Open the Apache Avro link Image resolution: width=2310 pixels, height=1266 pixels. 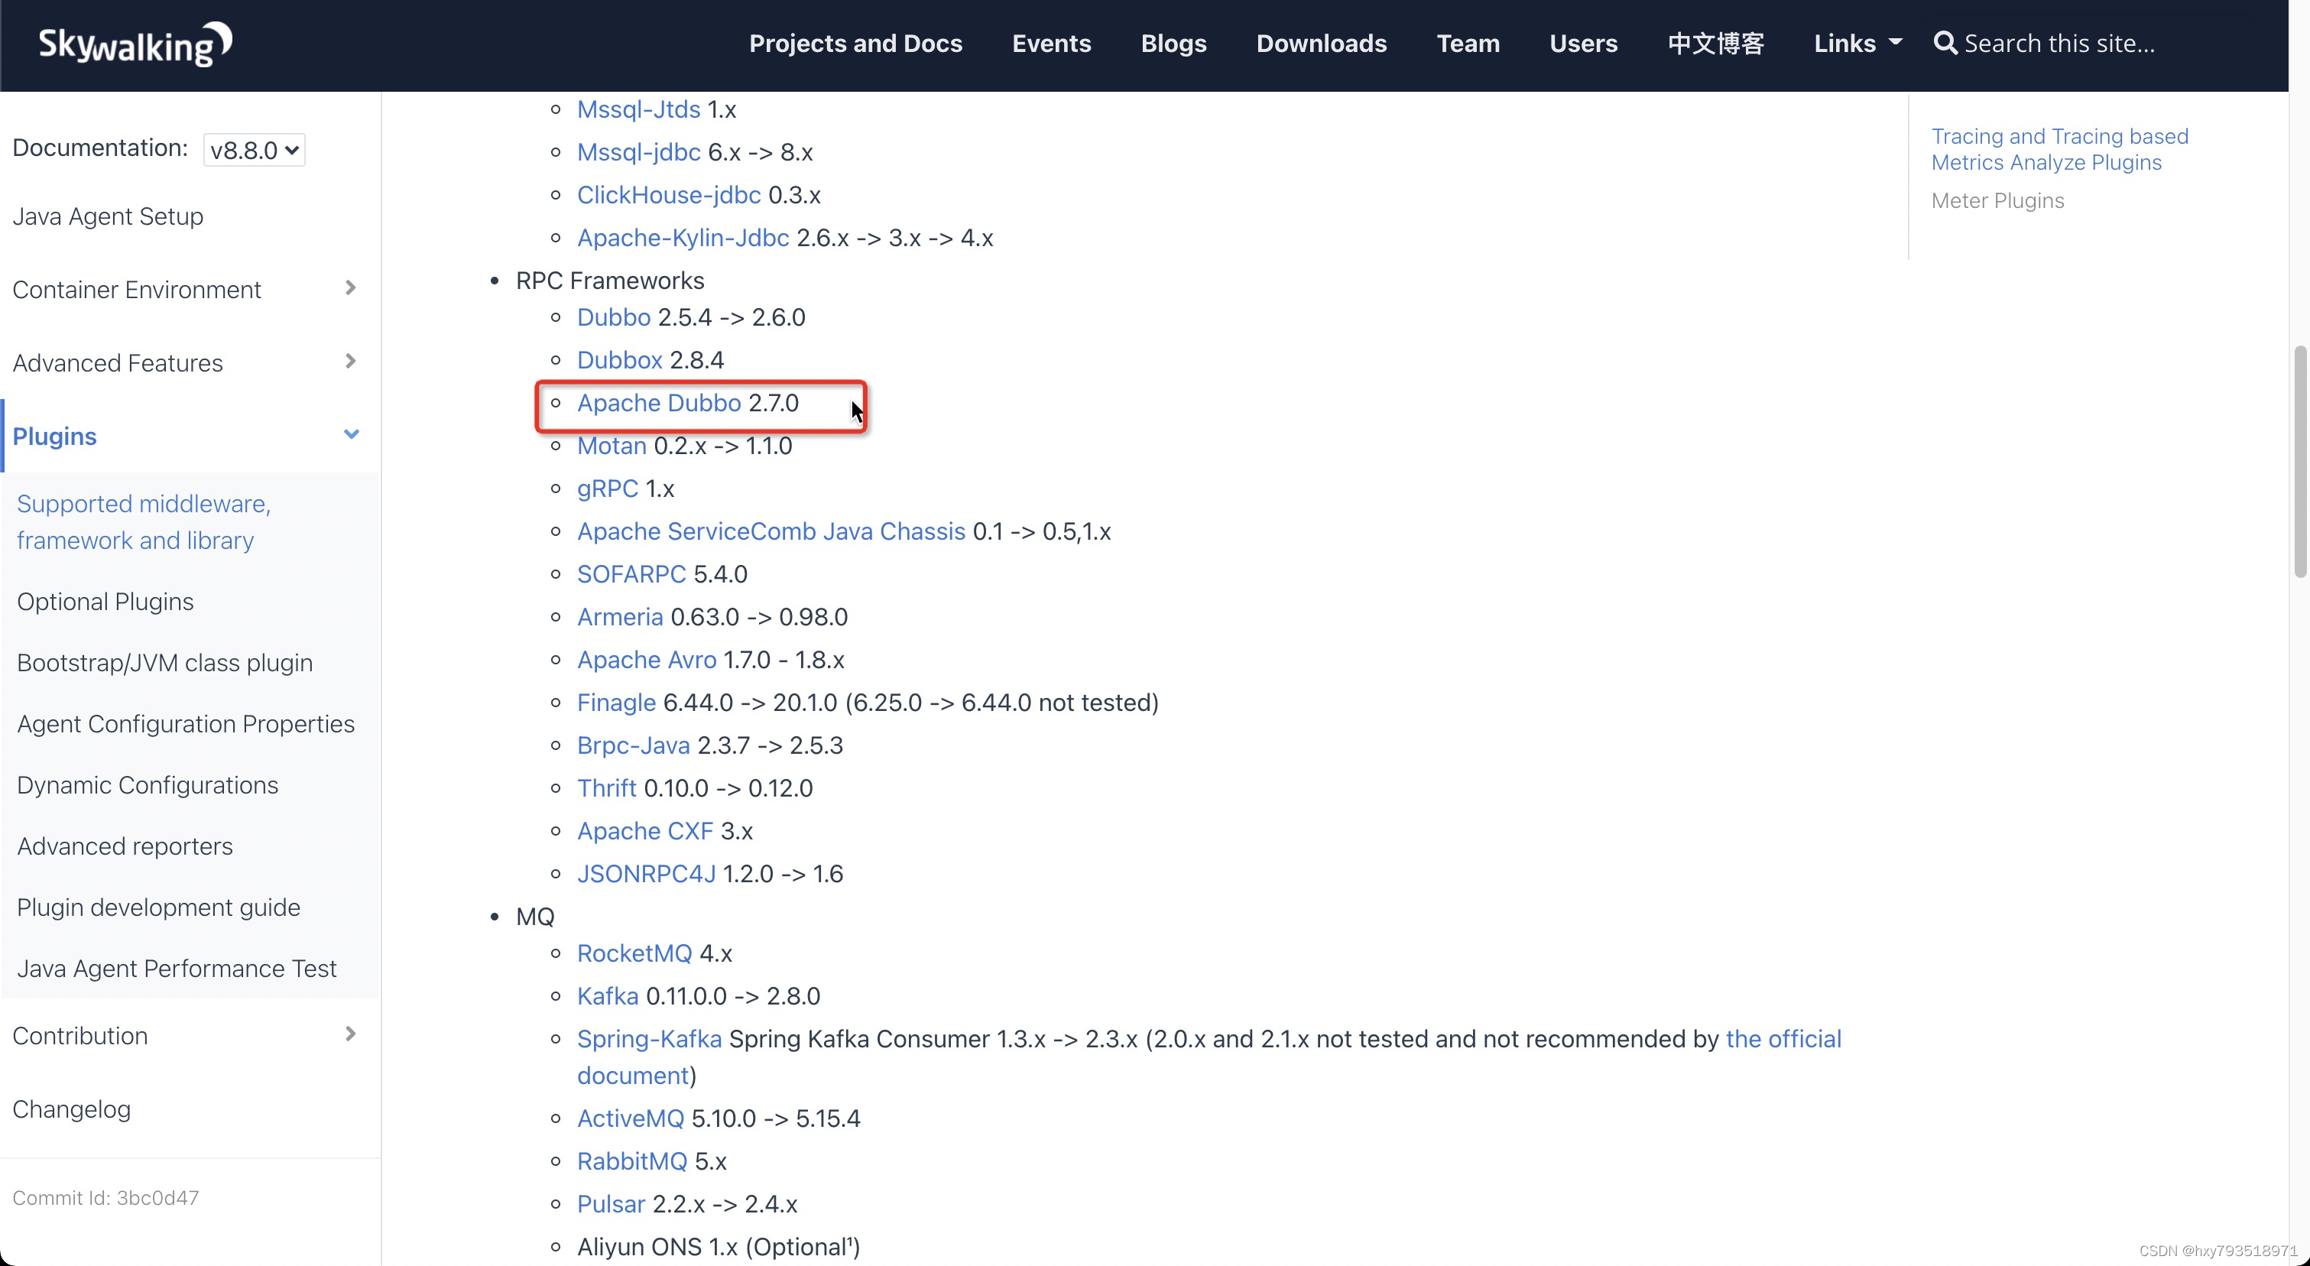click(x=647, y=660)
